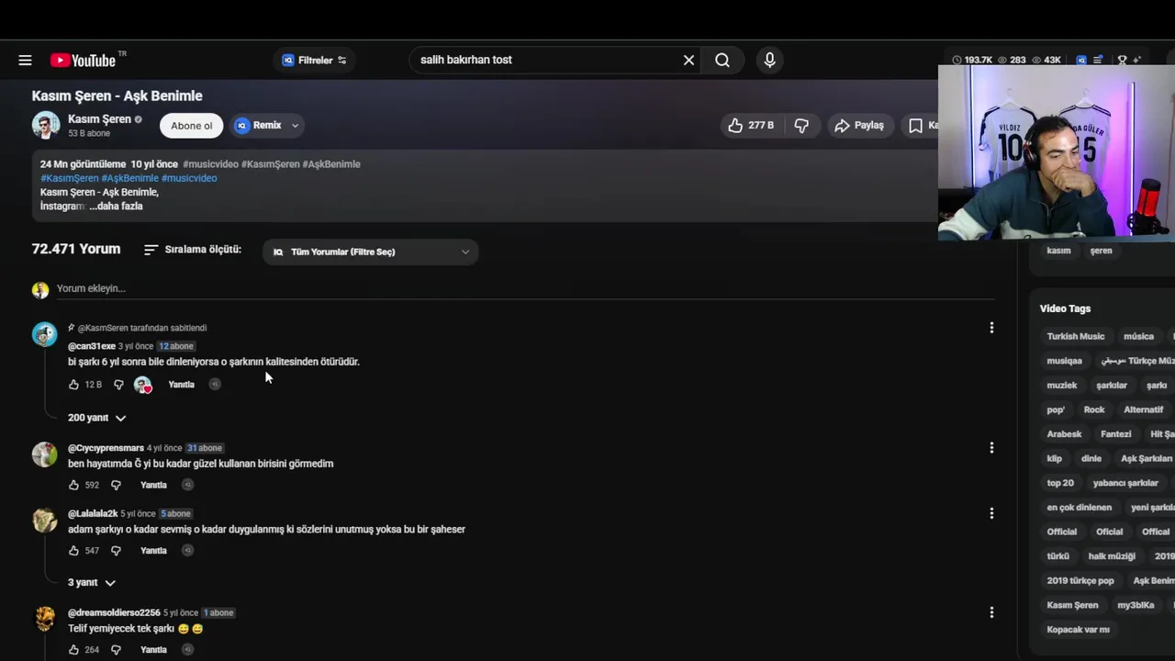Viewport: 1175px width, 661px height.
Task: Expand the 3 yanıt replies
Action: (x=91, y=583)
